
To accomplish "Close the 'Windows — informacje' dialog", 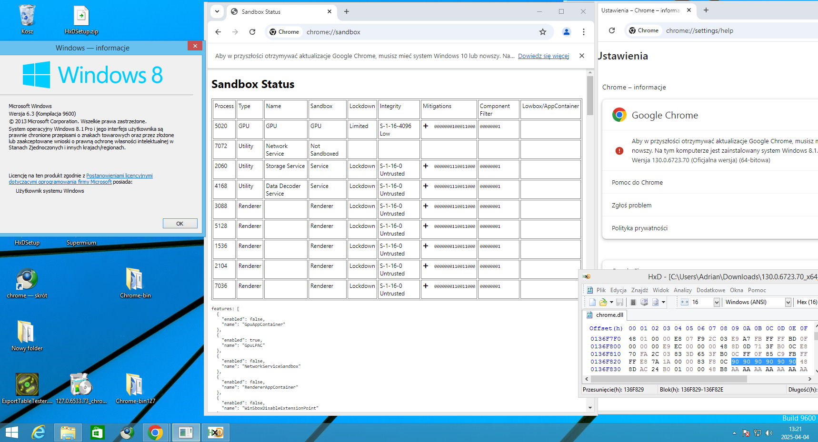I will click(x=195, y=46).
